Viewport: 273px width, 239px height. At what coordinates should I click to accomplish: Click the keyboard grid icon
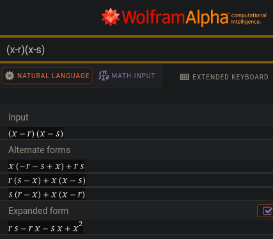point(185,77)
